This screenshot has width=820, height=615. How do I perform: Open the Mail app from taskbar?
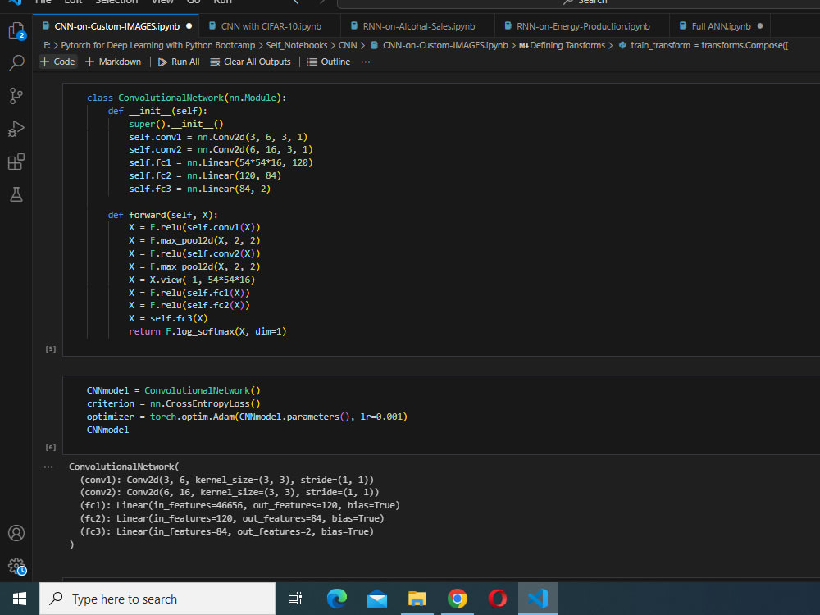point(377,599)
